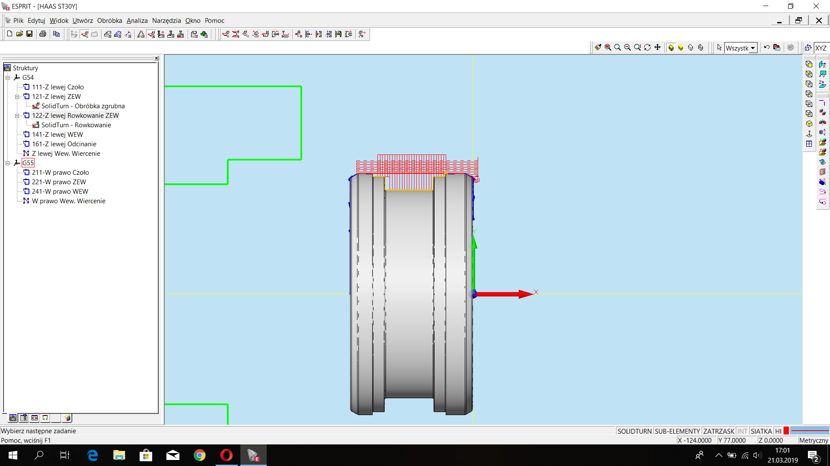Collapse the G55 tree node
The image size is (830, 466).
7,163
